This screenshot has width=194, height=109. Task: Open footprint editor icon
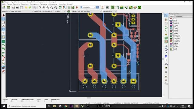coord(60,7)
